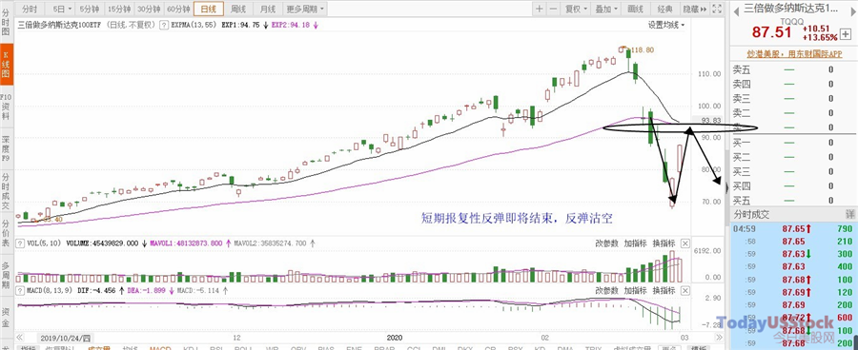Click the EXP2:94.18 value label
This screenshot has height=350, width=858.
coord(291,25)
